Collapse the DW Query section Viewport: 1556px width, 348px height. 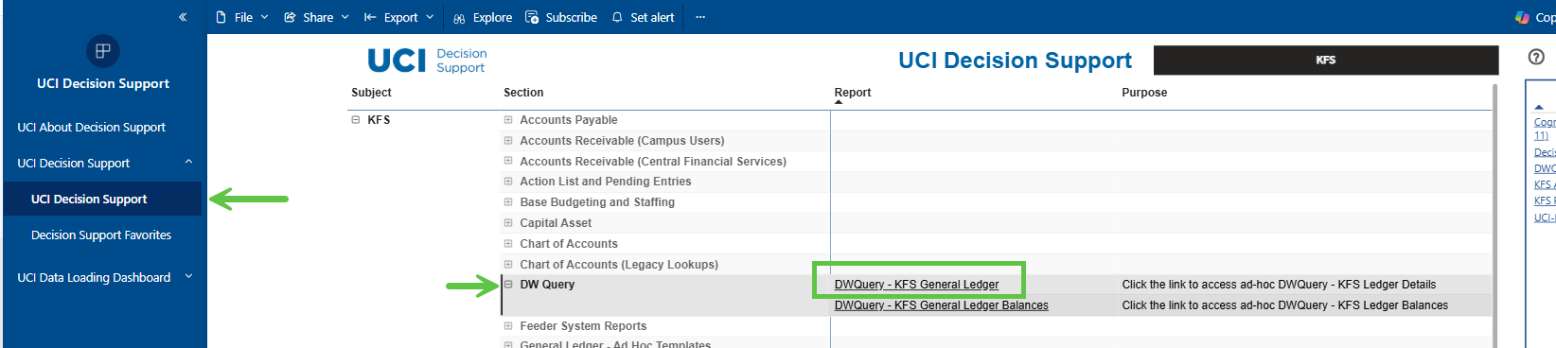click(x=508, y=285)
